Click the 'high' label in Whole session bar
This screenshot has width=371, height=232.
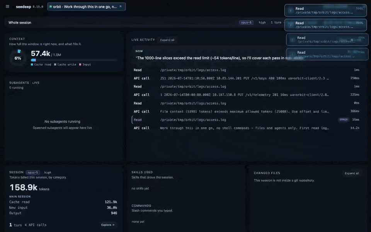click(x=262, y=22)
